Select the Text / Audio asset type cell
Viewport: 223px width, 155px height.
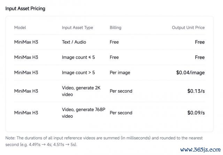pos(74,42)
